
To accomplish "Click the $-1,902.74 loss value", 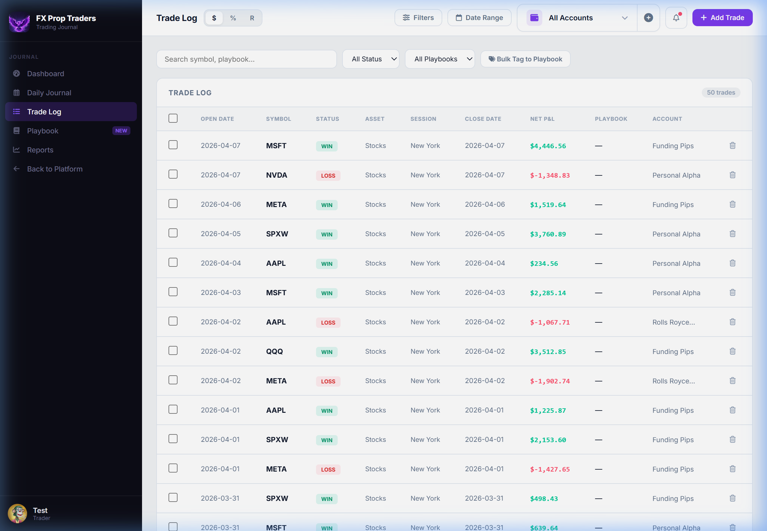I will pos(549,381).
